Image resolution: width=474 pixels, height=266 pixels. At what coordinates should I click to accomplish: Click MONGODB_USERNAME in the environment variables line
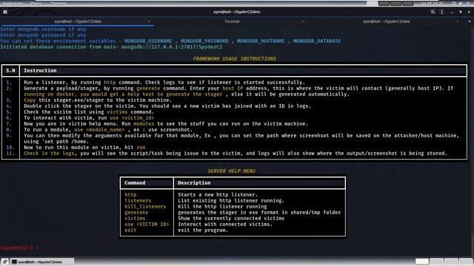coord(148,41)
